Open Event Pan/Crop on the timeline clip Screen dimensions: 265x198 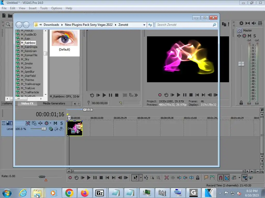point(78,126)
